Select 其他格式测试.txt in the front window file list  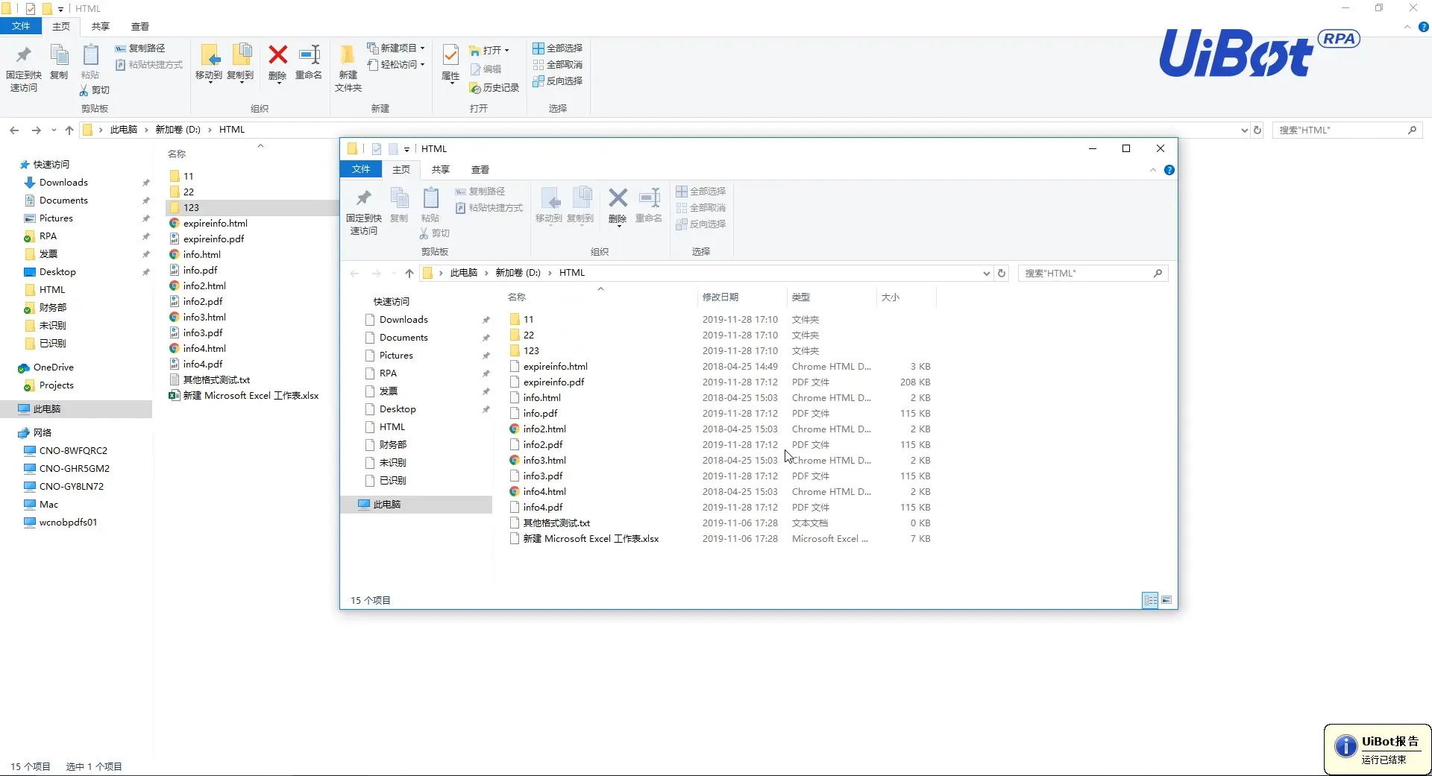pyautogui.click(x=556, y=523)
